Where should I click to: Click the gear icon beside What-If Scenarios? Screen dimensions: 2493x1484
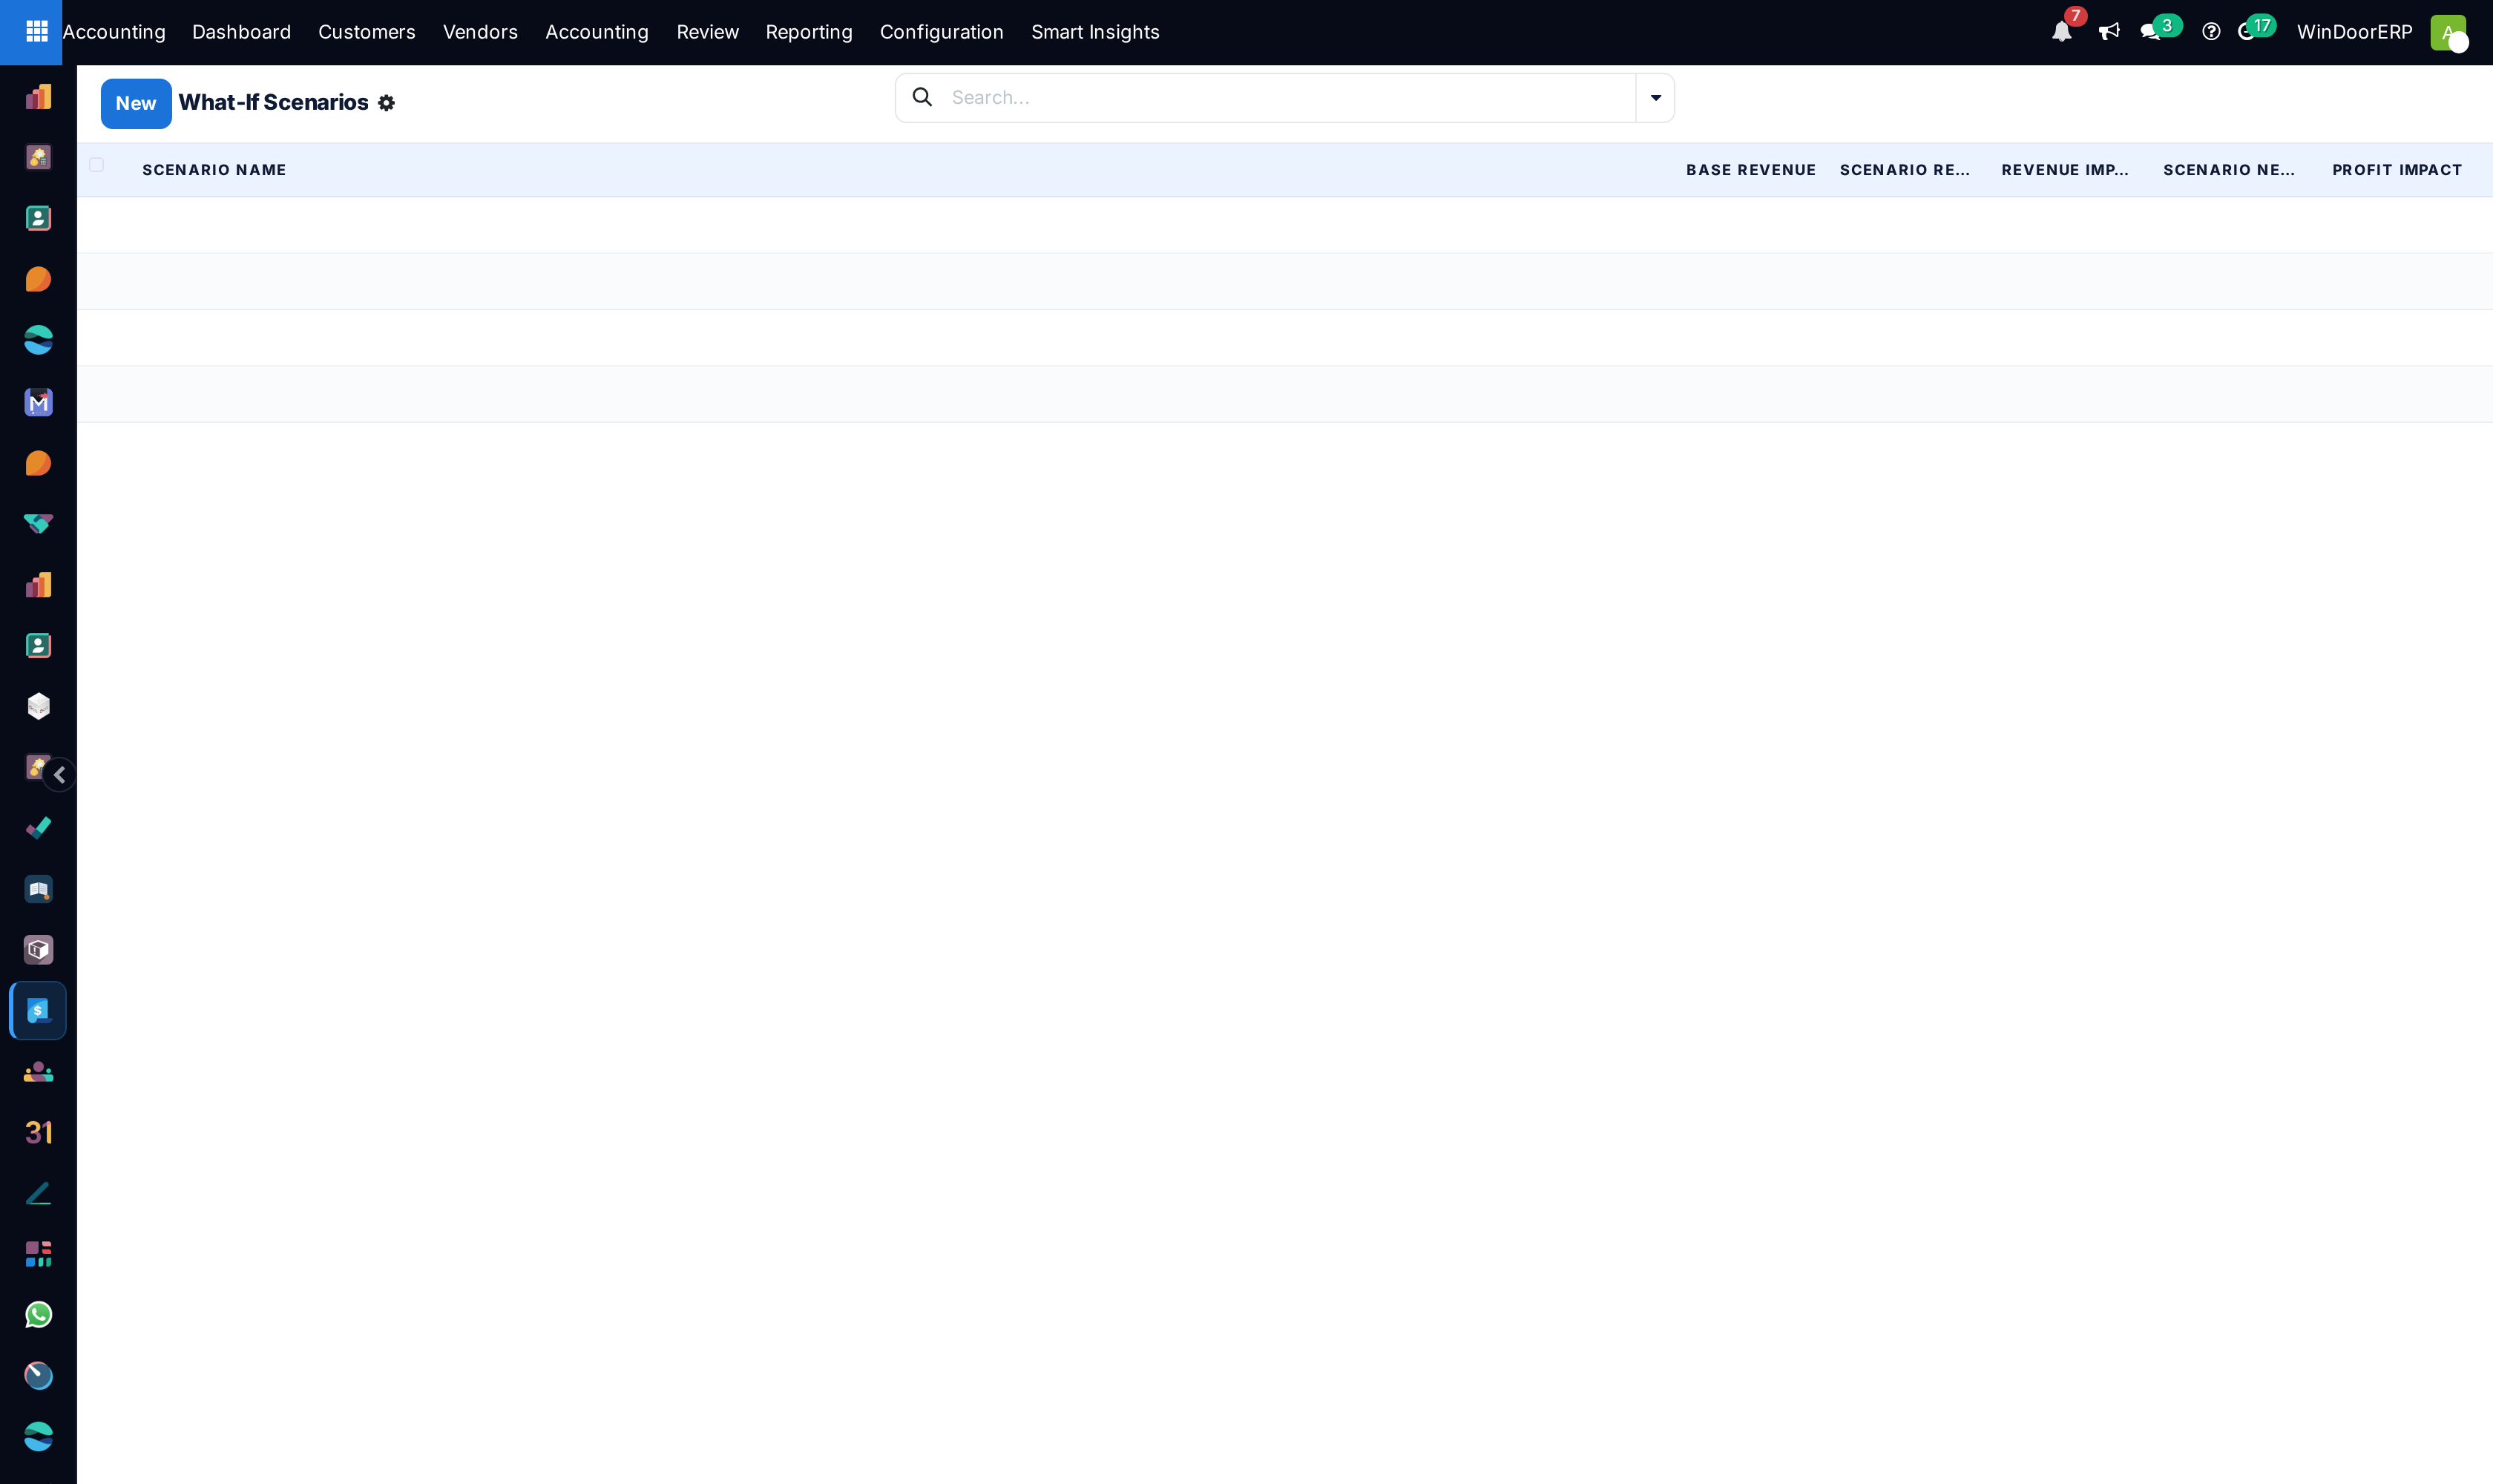tap(386, 103)
